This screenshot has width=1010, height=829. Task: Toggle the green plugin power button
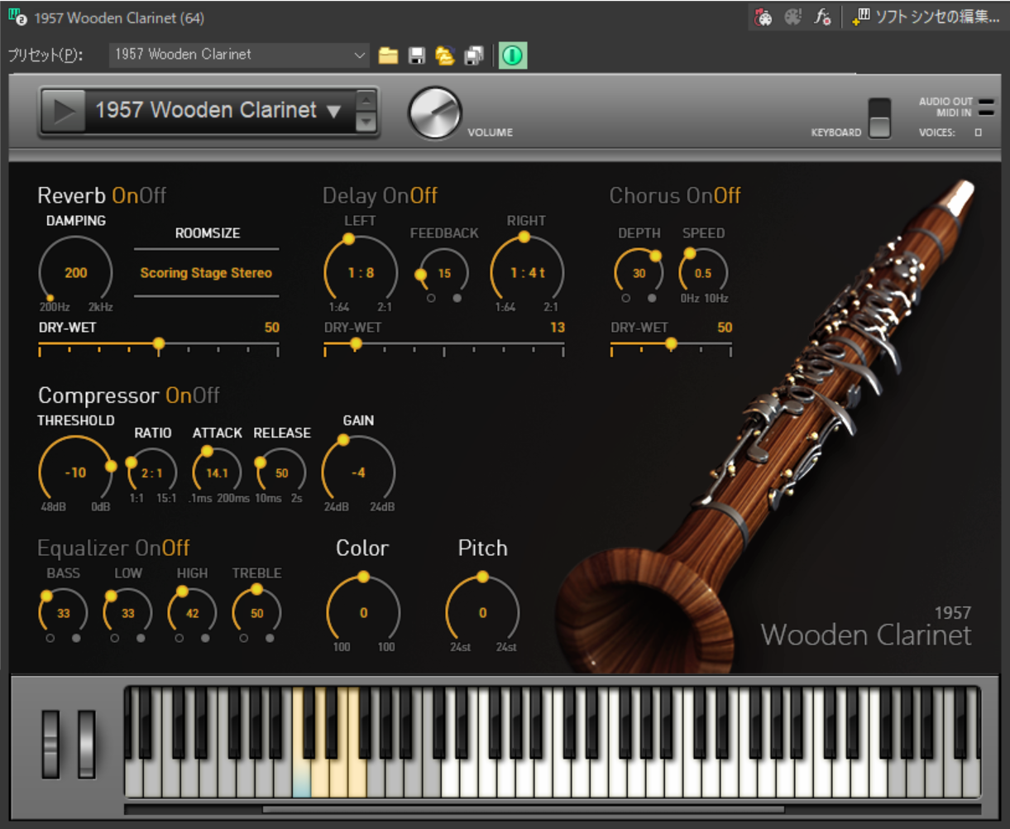coord(513,55)
